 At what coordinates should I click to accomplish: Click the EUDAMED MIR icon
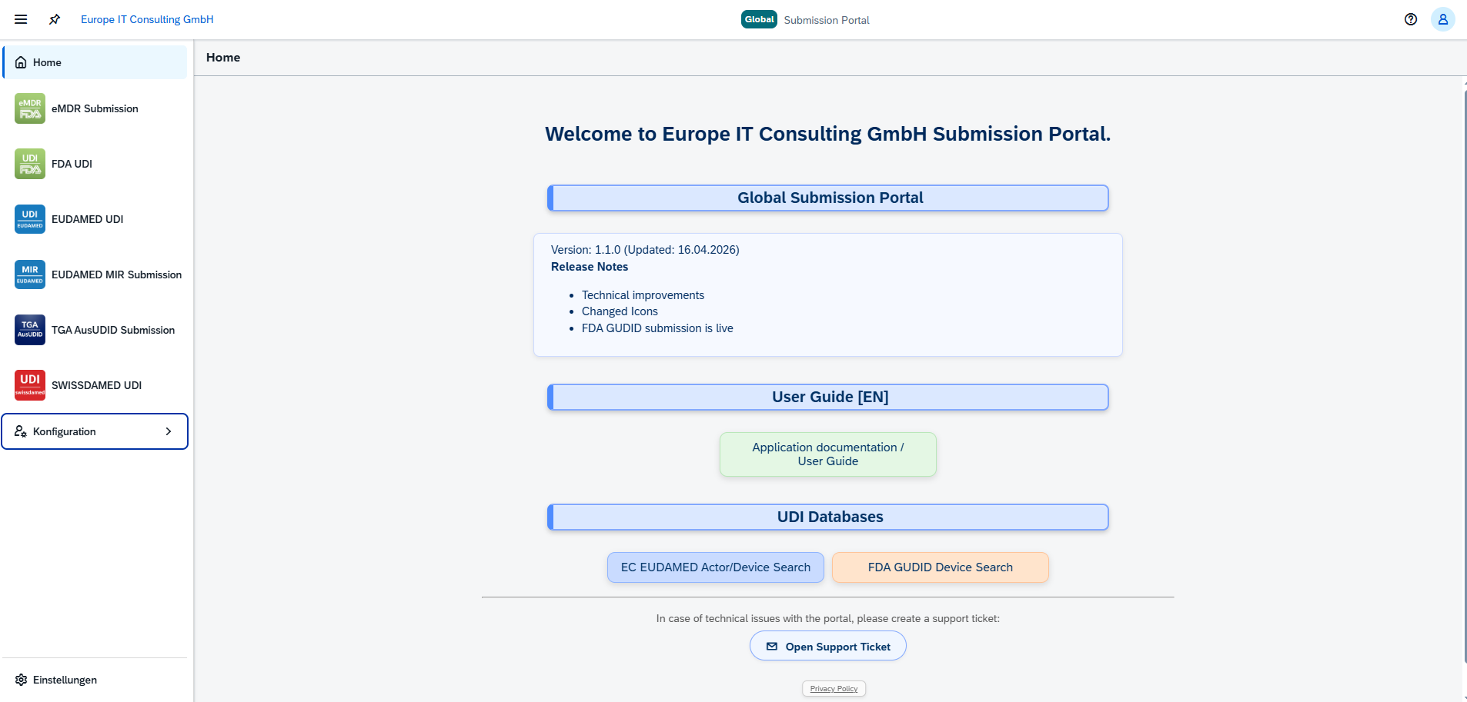(x=30, y=274)
